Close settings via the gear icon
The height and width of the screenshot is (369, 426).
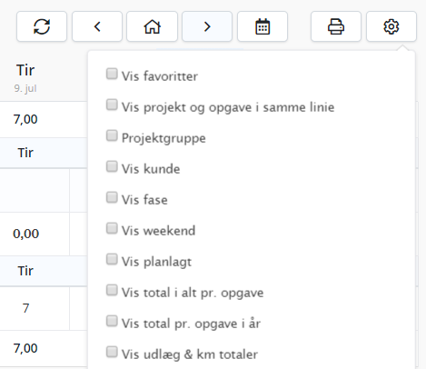click(x=391, y=26)
